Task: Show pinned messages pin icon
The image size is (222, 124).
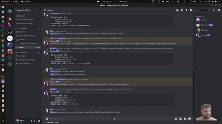Action: click(x=186, y=10)
